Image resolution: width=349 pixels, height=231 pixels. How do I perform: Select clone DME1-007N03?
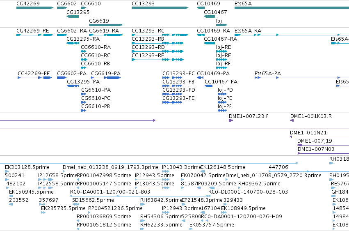click(x=316, y=149)
